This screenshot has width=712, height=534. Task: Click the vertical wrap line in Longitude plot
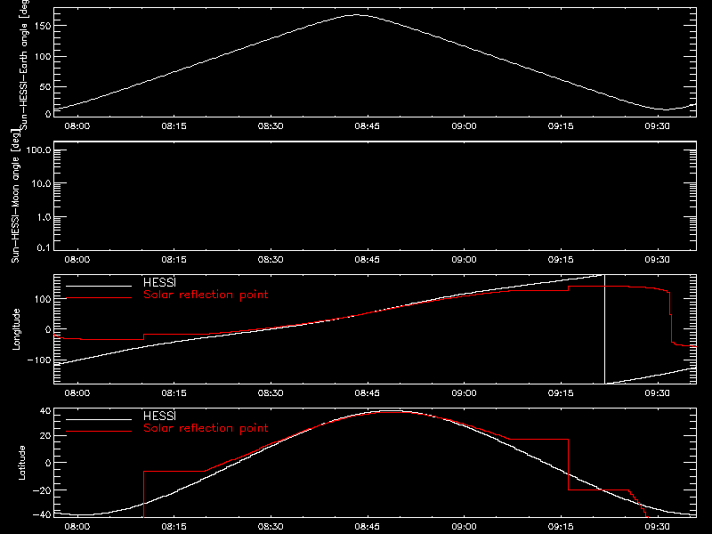(x=604, y=329)
